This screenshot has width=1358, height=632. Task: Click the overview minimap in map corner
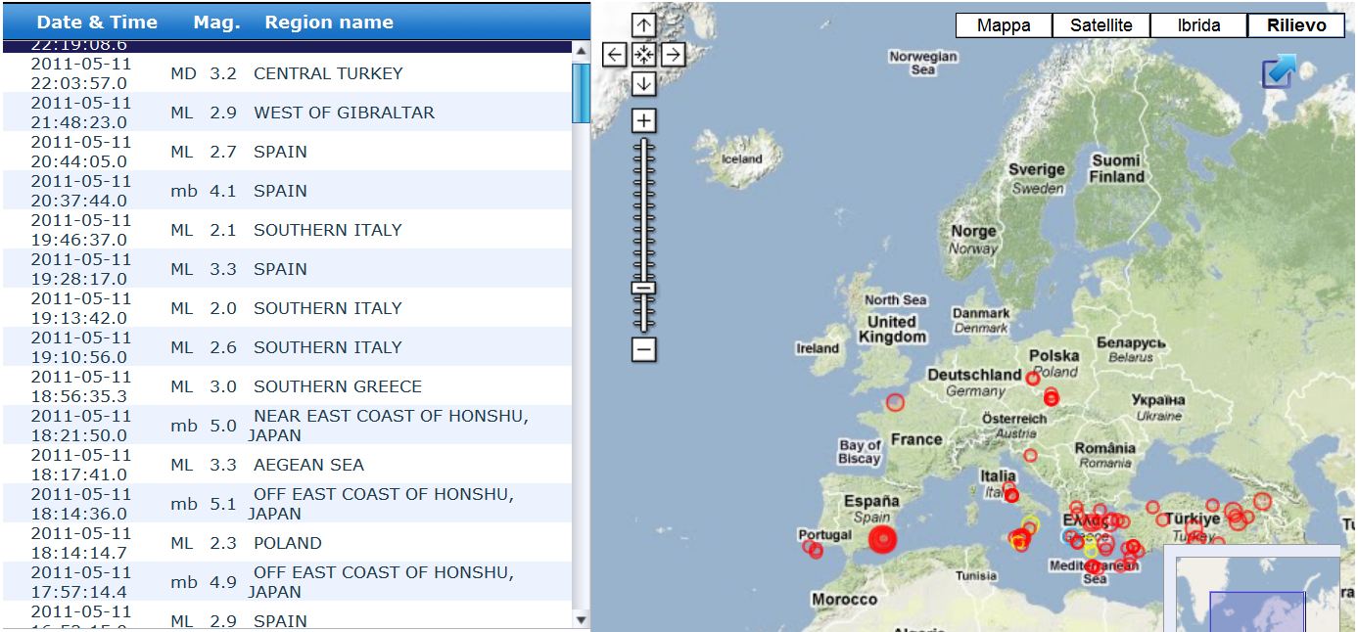pos(1260,594)
